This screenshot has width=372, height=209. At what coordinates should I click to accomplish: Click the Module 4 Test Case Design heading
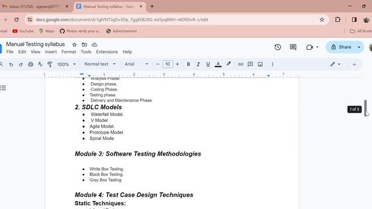134,195
